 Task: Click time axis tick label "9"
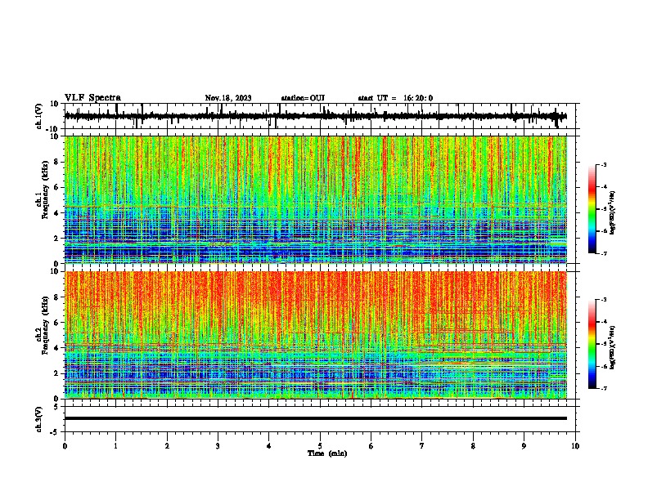pos(524,446)
